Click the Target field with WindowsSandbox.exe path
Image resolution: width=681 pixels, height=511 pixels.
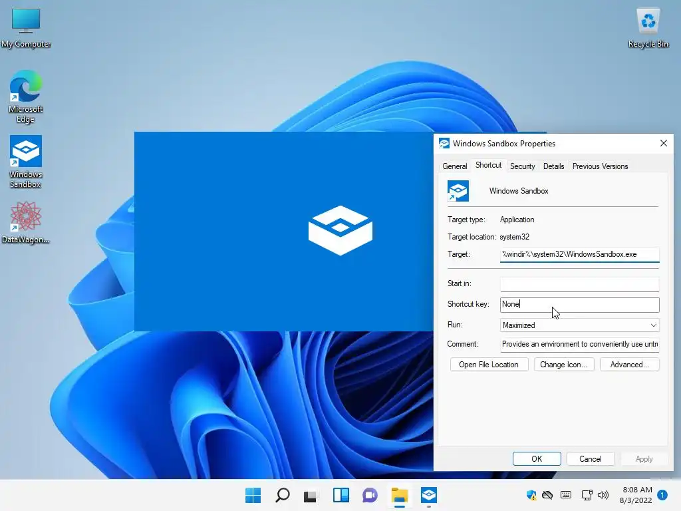point(580,255)
